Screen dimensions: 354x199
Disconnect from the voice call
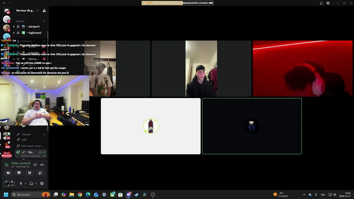pyautogui.click(x=42, y=165)
